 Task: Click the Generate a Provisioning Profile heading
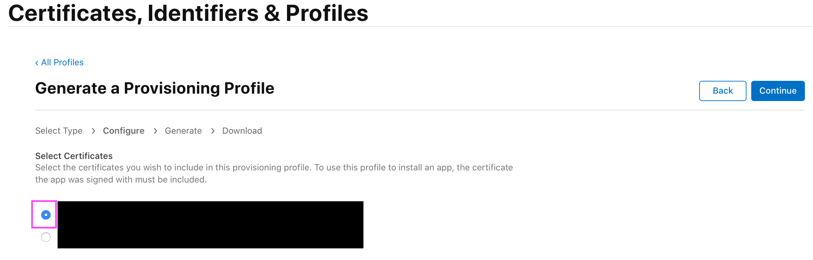pyautogui.click(x=155, y=89)
